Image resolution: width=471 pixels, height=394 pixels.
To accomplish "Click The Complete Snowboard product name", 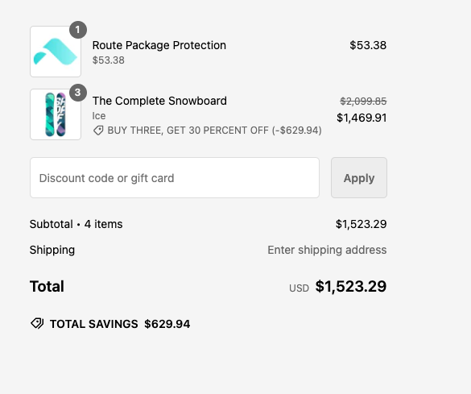I will [159, 101].
